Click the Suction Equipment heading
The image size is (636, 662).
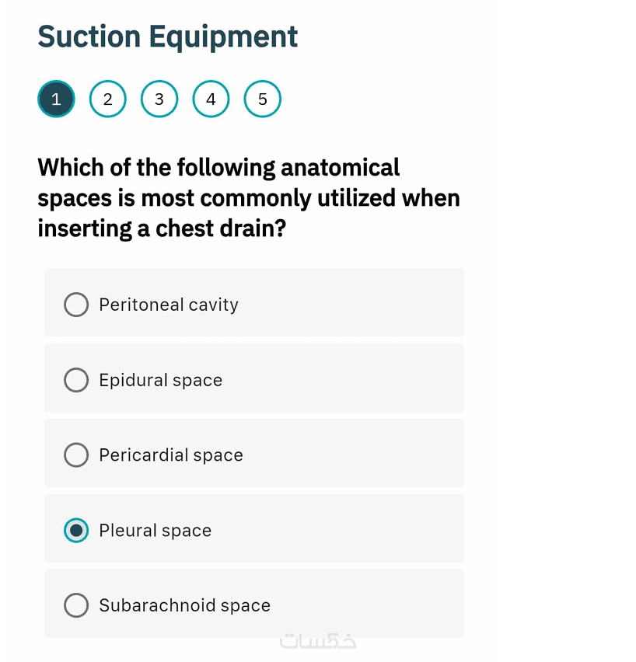pos(167,37)
